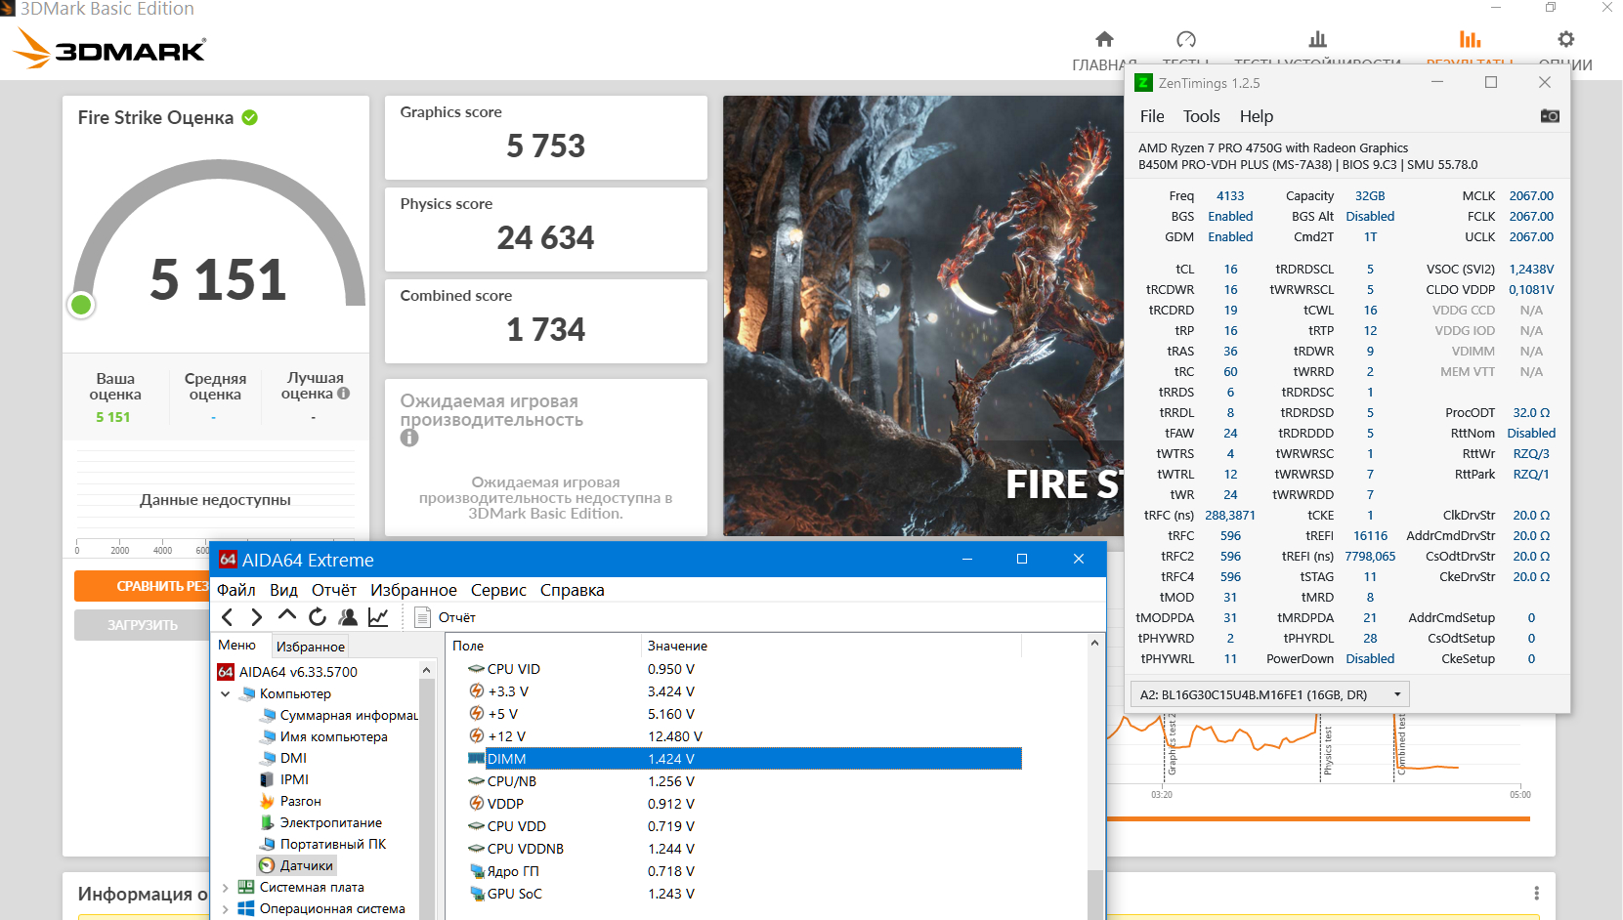Click the Graphics score card in 3DMark

(x=546, y=138)
